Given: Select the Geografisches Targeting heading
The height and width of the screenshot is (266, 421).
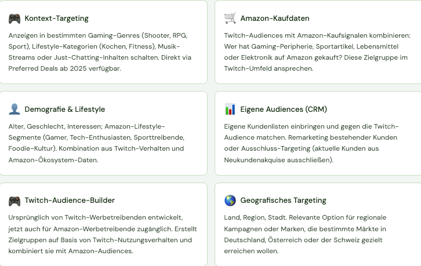Looking at the screenshot, I should tap(283, 201).
